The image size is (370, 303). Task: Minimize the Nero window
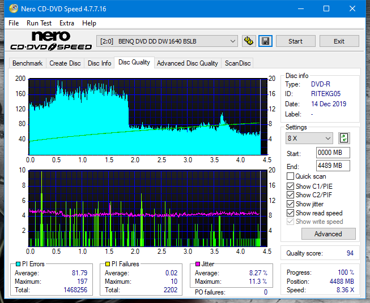pos(301,8)
